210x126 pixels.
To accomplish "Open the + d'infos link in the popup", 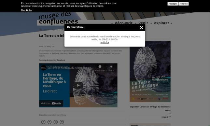I will (x=105, y=42).
